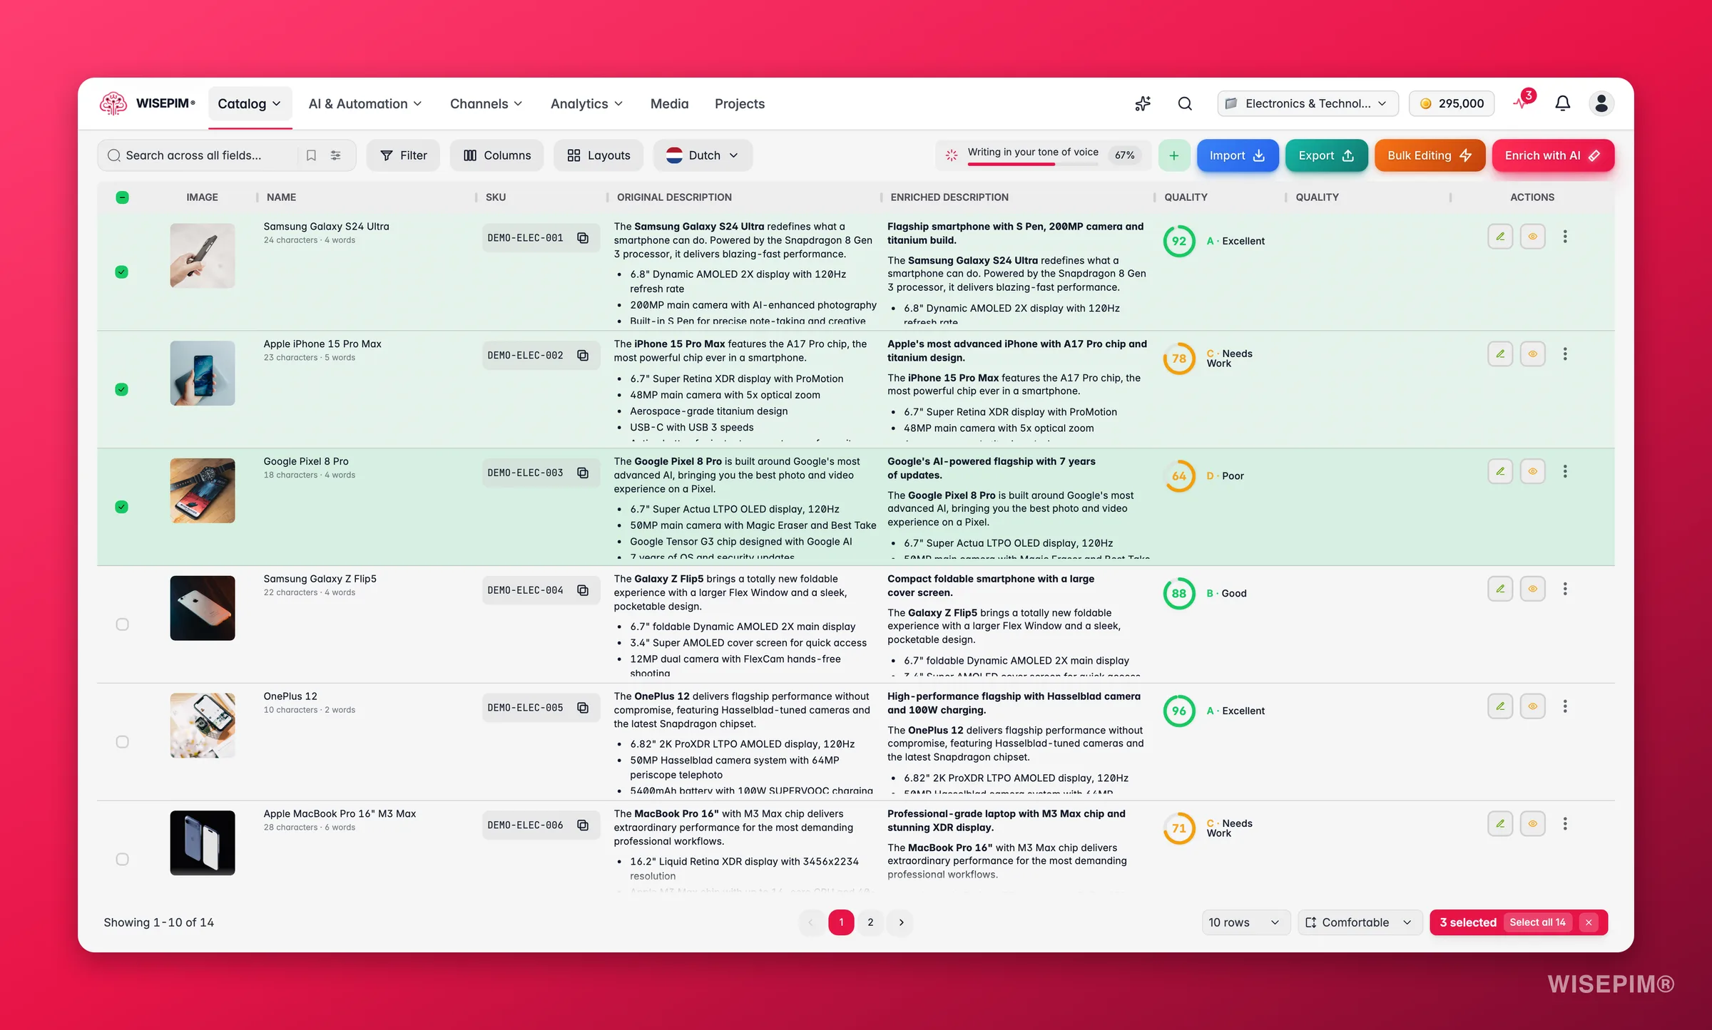Click the tone of voice 67% progress bar

[x=1033, y=165]
